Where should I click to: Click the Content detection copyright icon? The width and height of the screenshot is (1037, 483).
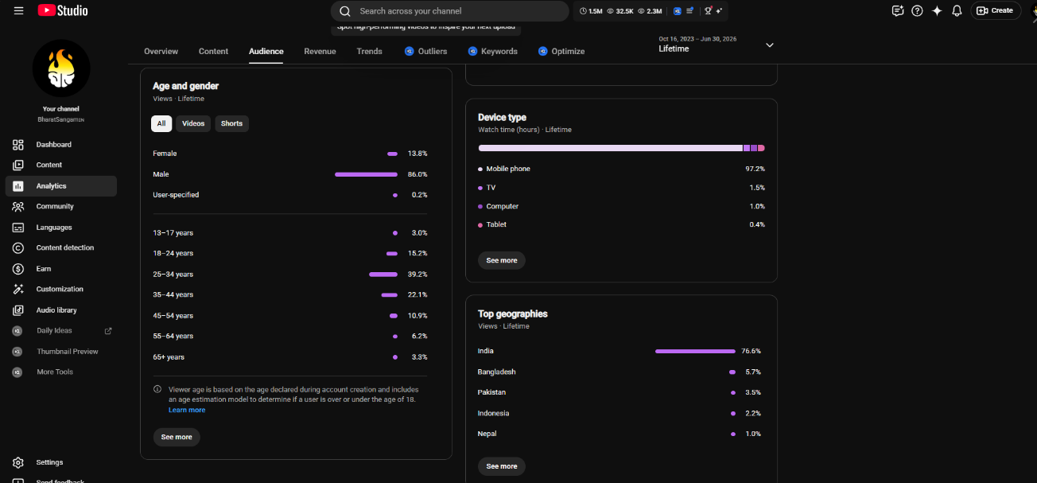[18, 247]
